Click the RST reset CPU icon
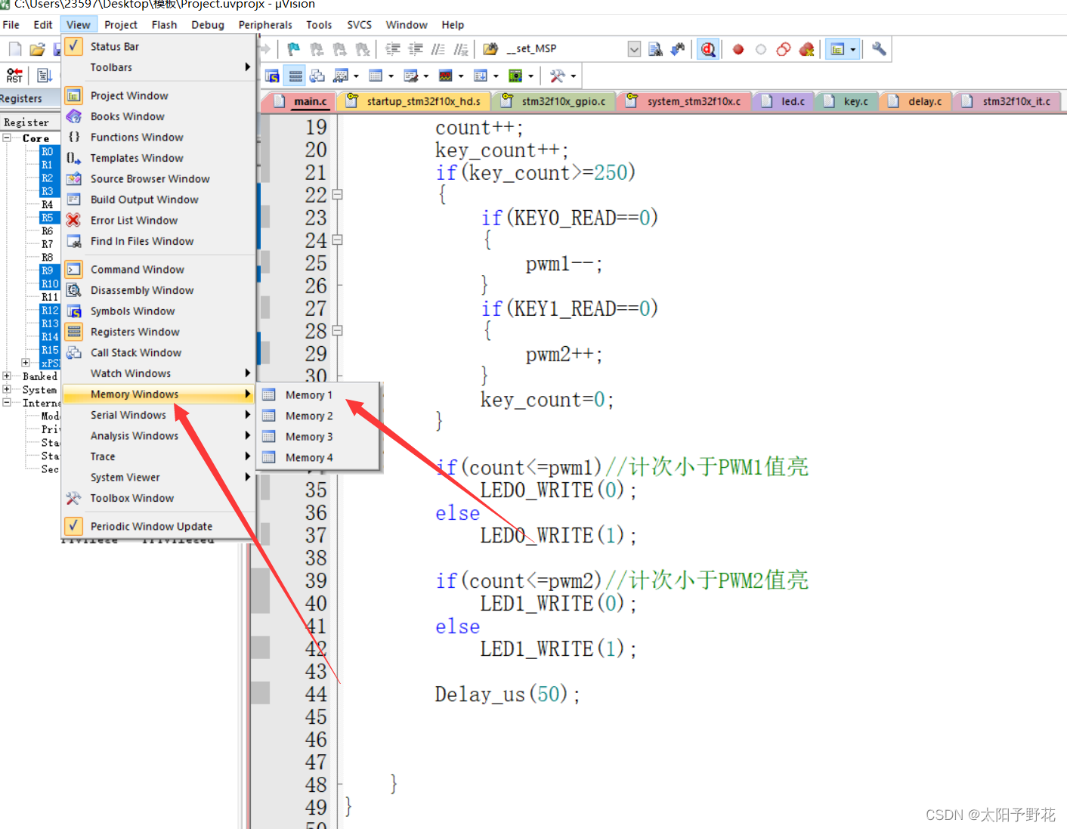This screenshot has width=1067, height=829. pyautogui.click(x=14, y=76)
